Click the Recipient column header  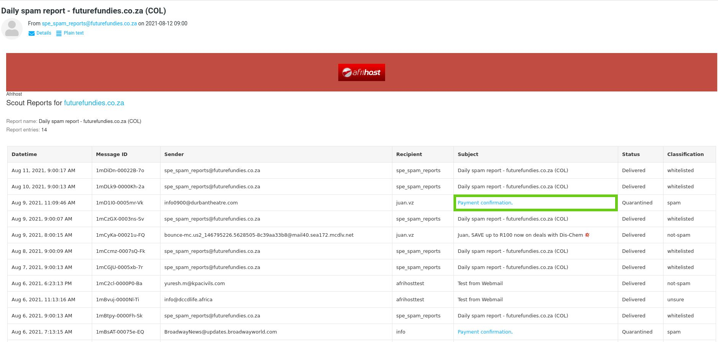pyautogui.click(x=409, y=154)
